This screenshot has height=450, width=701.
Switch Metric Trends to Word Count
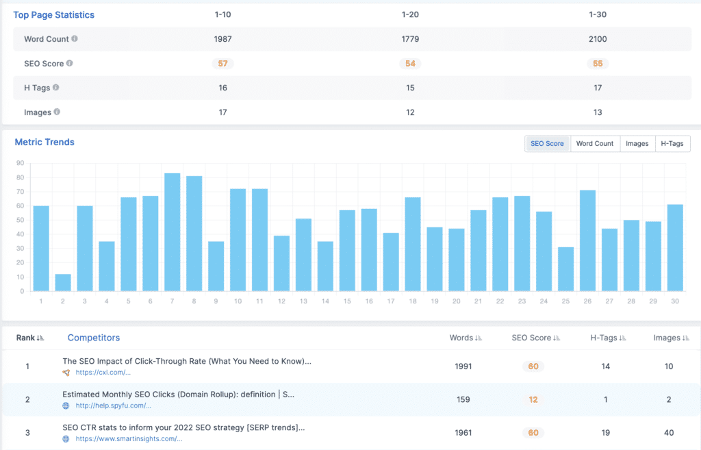[594, 144]
